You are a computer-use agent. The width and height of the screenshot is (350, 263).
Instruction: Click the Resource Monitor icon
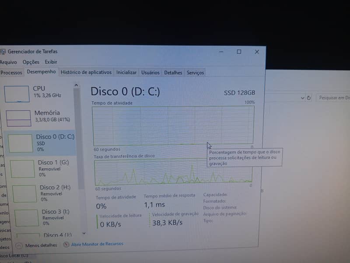(x=66, y=245)
